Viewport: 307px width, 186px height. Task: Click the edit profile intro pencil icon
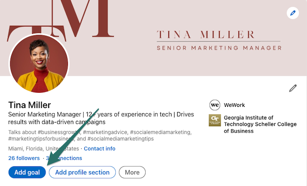293,88
